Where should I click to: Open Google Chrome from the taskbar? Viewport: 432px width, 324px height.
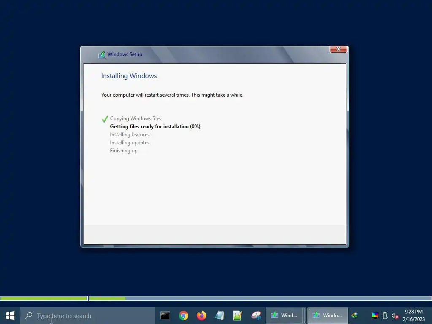pos(183,316)
